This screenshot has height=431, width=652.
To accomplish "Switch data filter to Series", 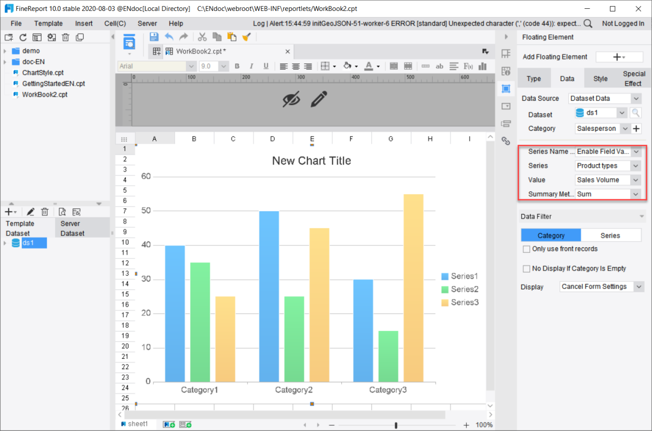I will coord(610,235).
